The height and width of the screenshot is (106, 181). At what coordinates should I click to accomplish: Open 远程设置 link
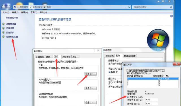10,28
